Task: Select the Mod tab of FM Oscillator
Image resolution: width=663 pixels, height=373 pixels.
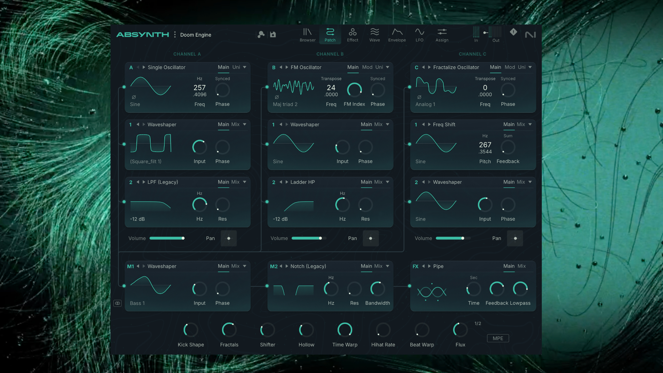Action: pos(367,67)
